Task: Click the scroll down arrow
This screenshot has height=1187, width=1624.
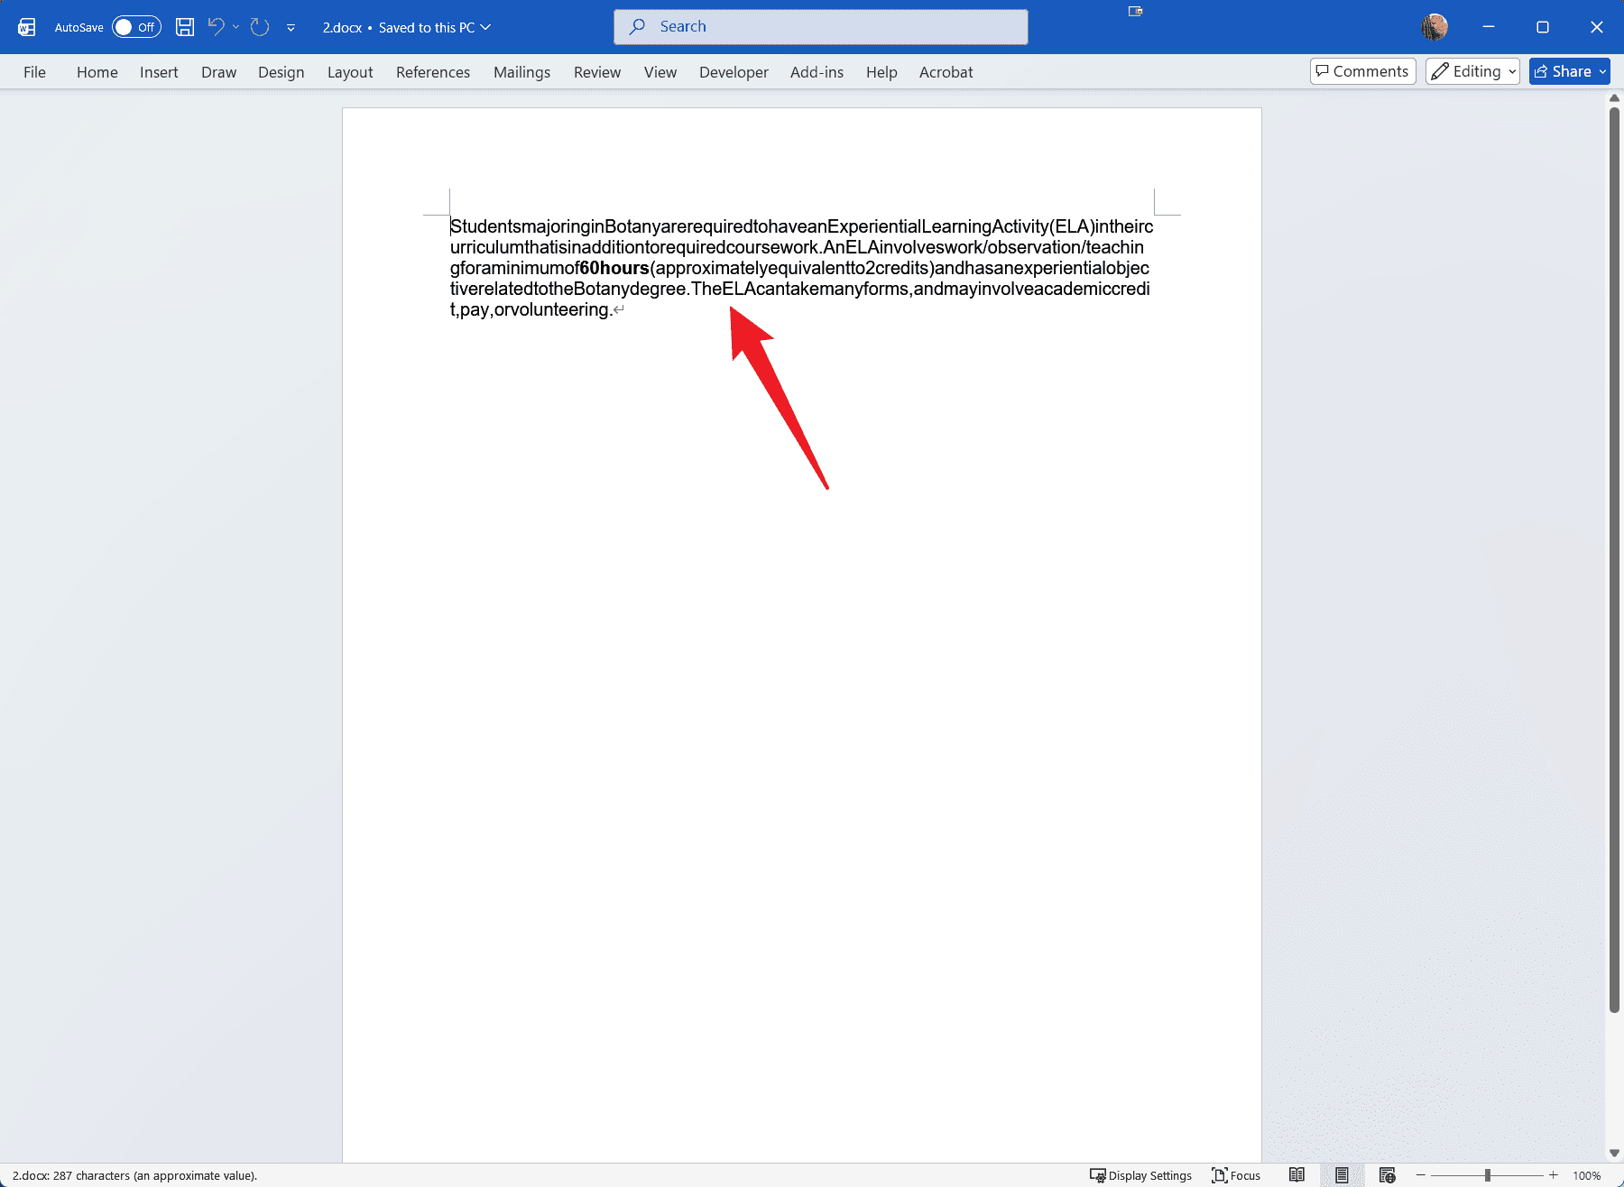Action: click(x=1614, y=1153)
